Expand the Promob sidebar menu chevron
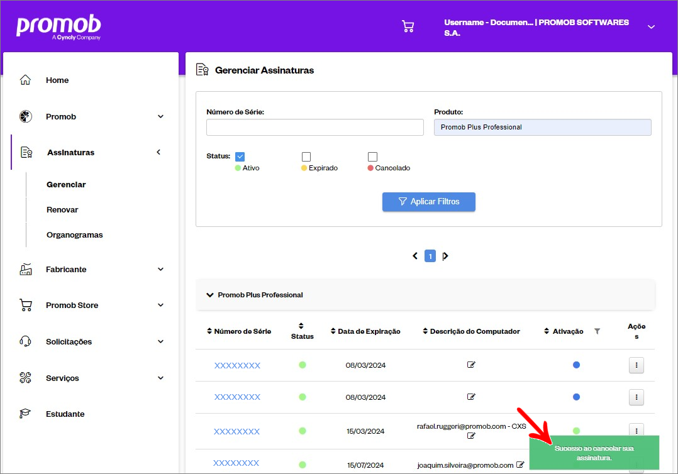678x474 pixels. 160,117
